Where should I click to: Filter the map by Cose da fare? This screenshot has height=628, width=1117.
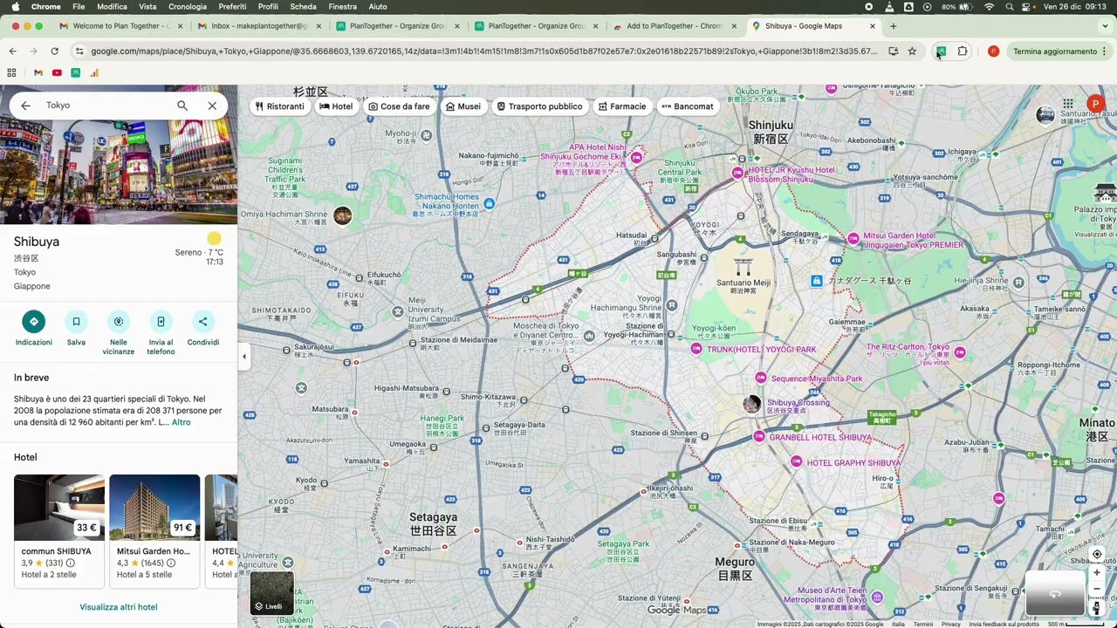tap(399, 106)
